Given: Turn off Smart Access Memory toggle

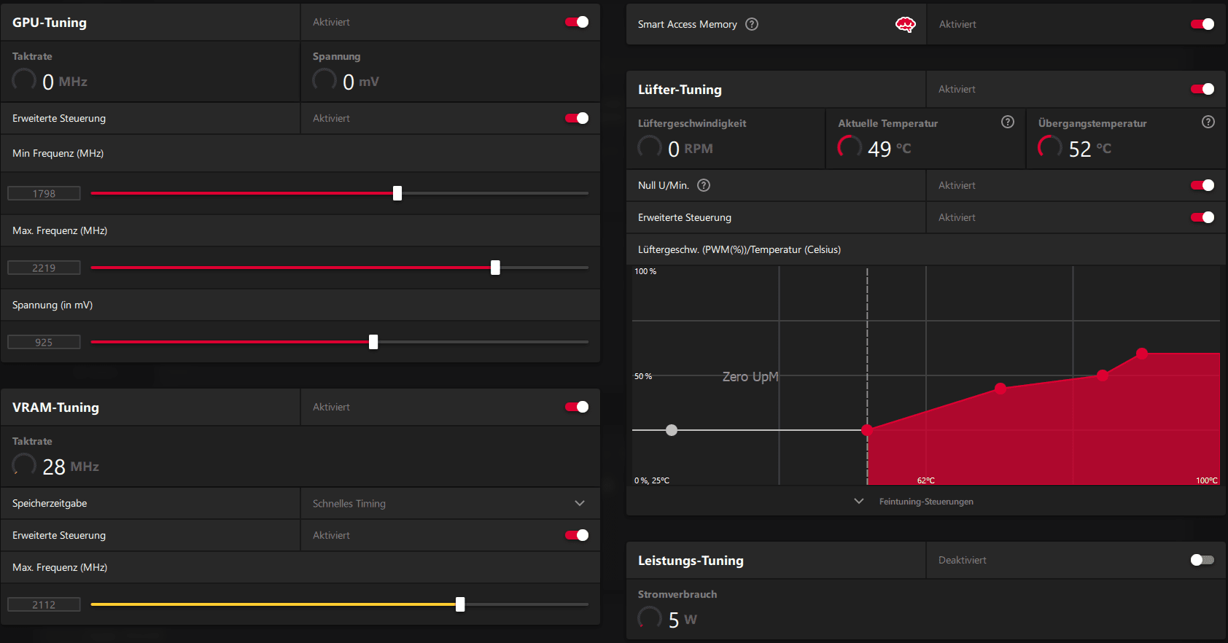Looking at the screenshot, I should (x=1202, y=24).
